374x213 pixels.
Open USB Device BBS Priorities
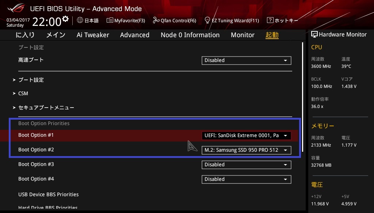[49, 194]
